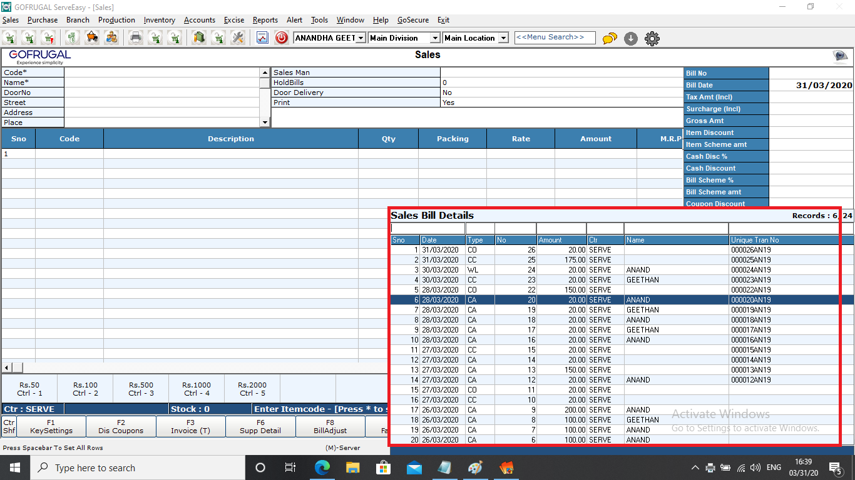Open the Reports menu

(x=265, y=20)
